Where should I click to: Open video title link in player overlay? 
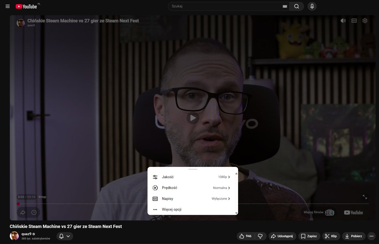83,21
